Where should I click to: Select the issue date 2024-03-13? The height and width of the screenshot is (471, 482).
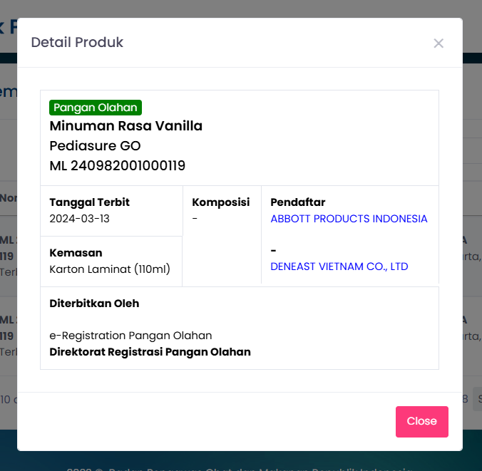click(80, 219)
